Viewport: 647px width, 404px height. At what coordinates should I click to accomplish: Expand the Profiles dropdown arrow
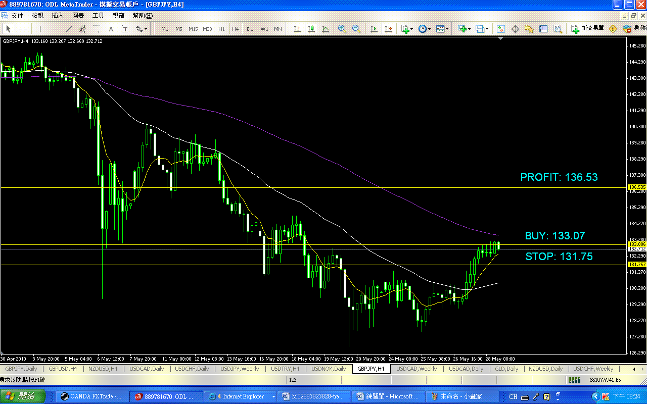(x=486, y=29)
